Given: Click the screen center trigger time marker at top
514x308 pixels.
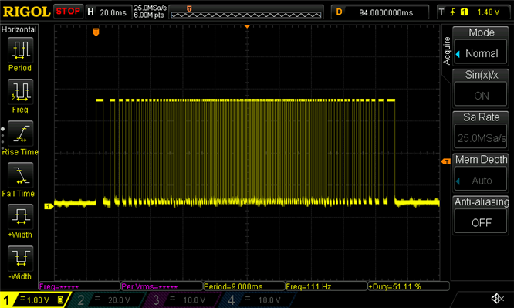Looking at the screenshot, I should coord(247,26).
